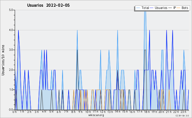Click the x-axis label '6 h'

[x=59, y=112]
